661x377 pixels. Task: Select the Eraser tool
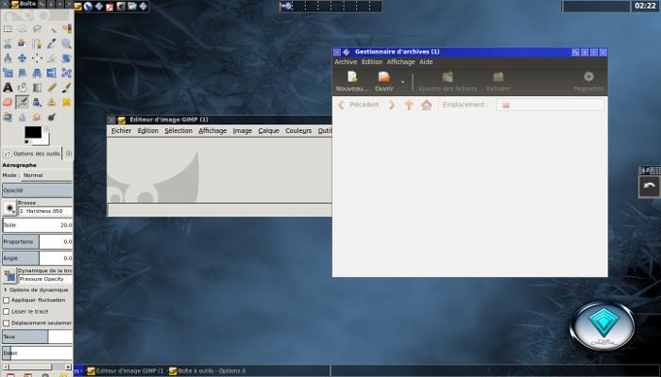point(8,102)
